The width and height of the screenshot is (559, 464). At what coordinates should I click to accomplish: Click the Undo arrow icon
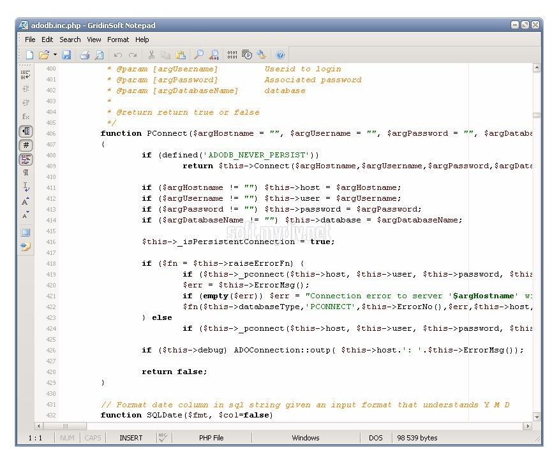[x=117, y=55]
